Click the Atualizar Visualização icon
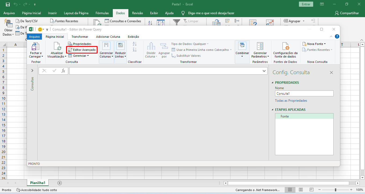Viewport: 365px width, 194px height. 57,47
